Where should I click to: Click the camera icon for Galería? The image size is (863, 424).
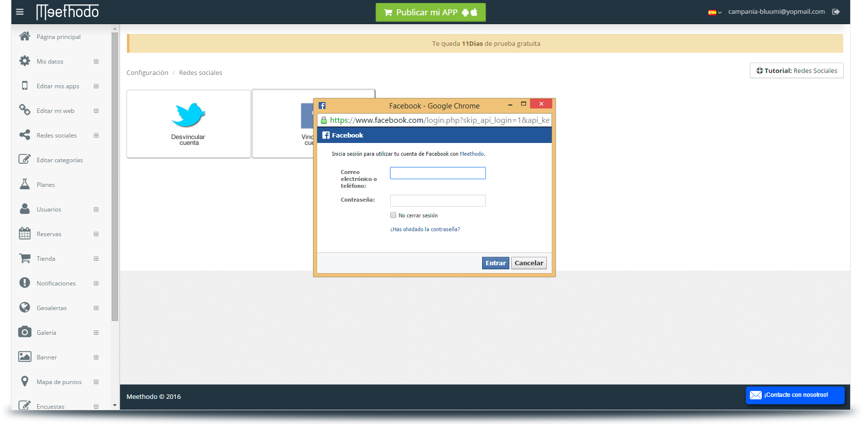25,332
